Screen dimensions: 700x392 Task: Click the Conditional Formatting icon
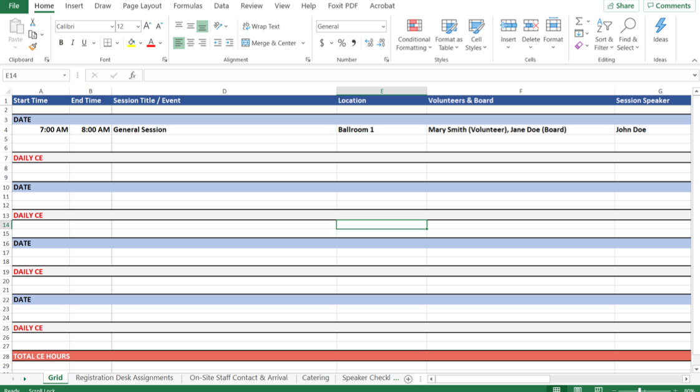(414, 26)
